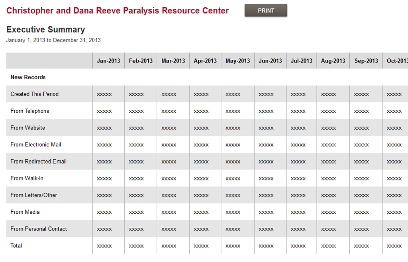
Task: Click the 'From Personal Contact' row label
Action: pyautogui.click(x=38, y=229)
